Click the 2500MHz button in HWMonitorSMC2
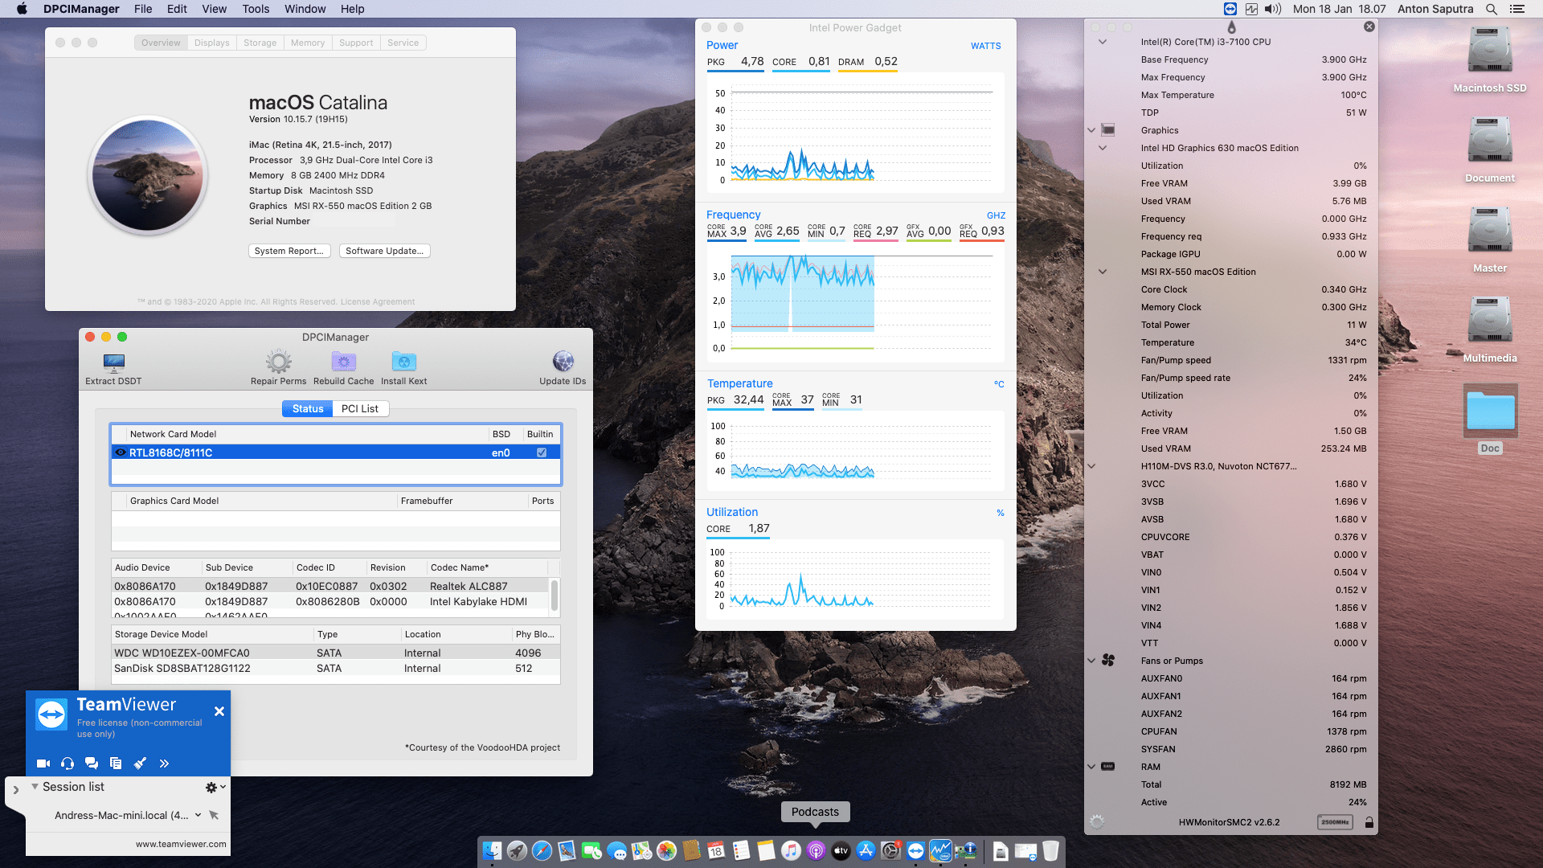The height and width of the screenshot is (868, 1543). (x=1336, y=822)
